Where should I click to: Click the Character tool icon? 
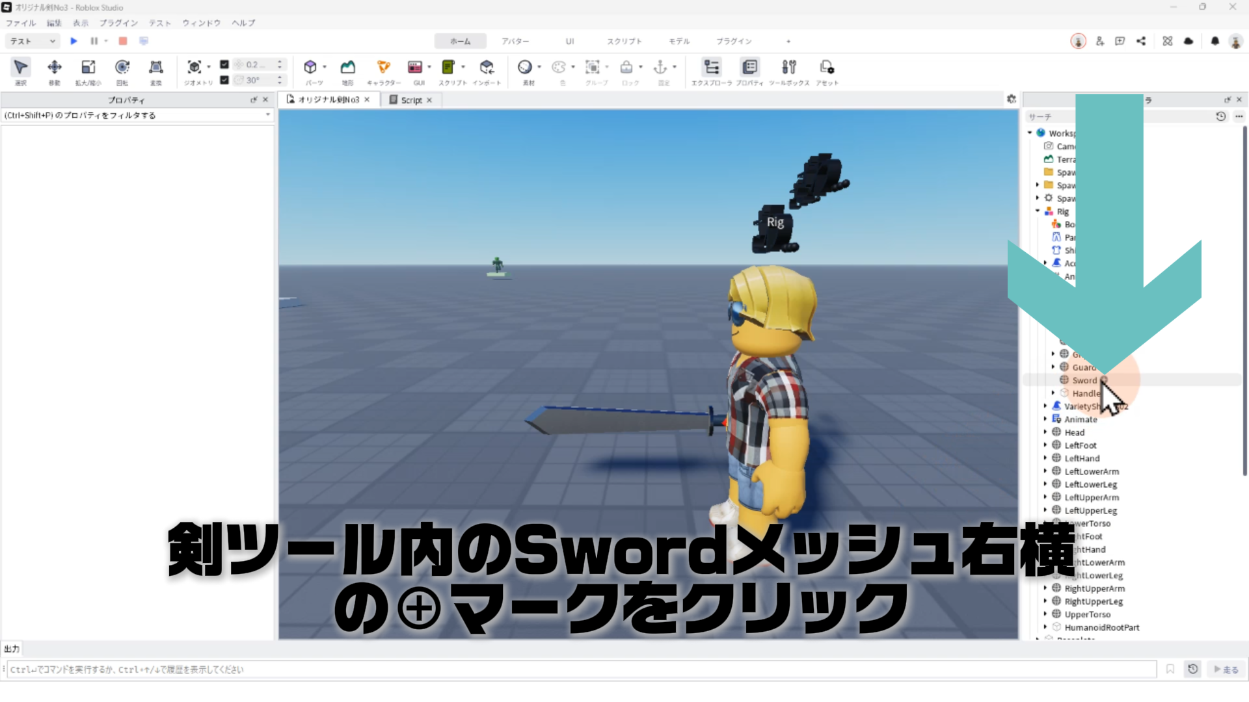pos(383,68)
